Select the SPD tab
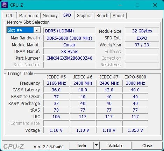 67,15
